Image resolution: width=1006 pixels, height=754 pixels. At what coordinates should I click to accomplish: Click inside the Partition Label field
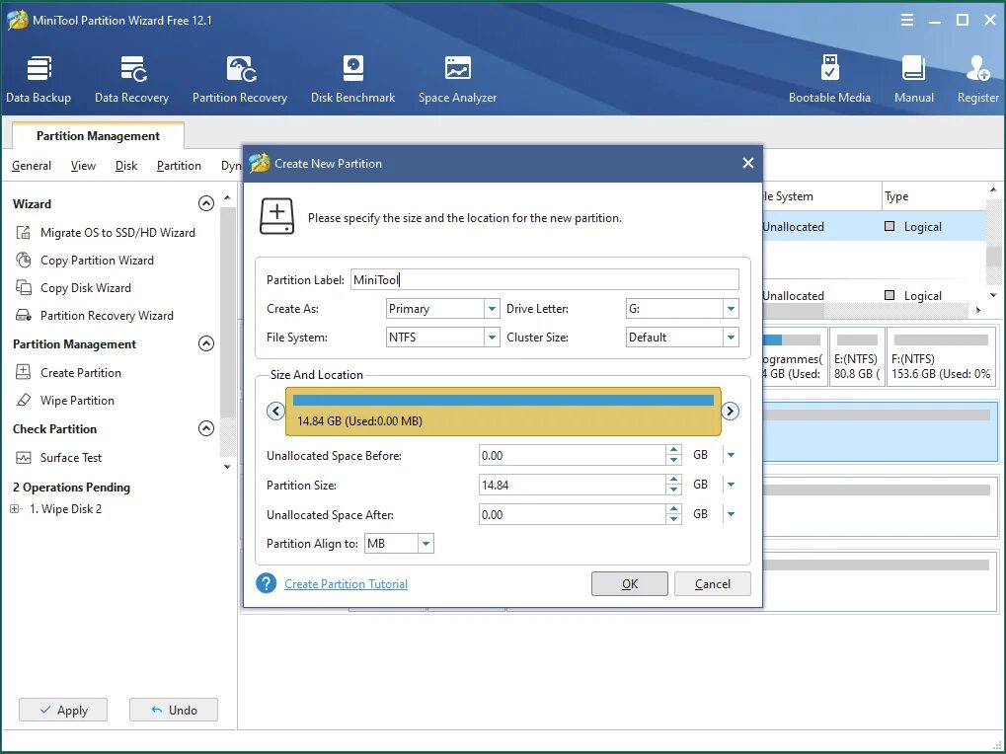545,279
